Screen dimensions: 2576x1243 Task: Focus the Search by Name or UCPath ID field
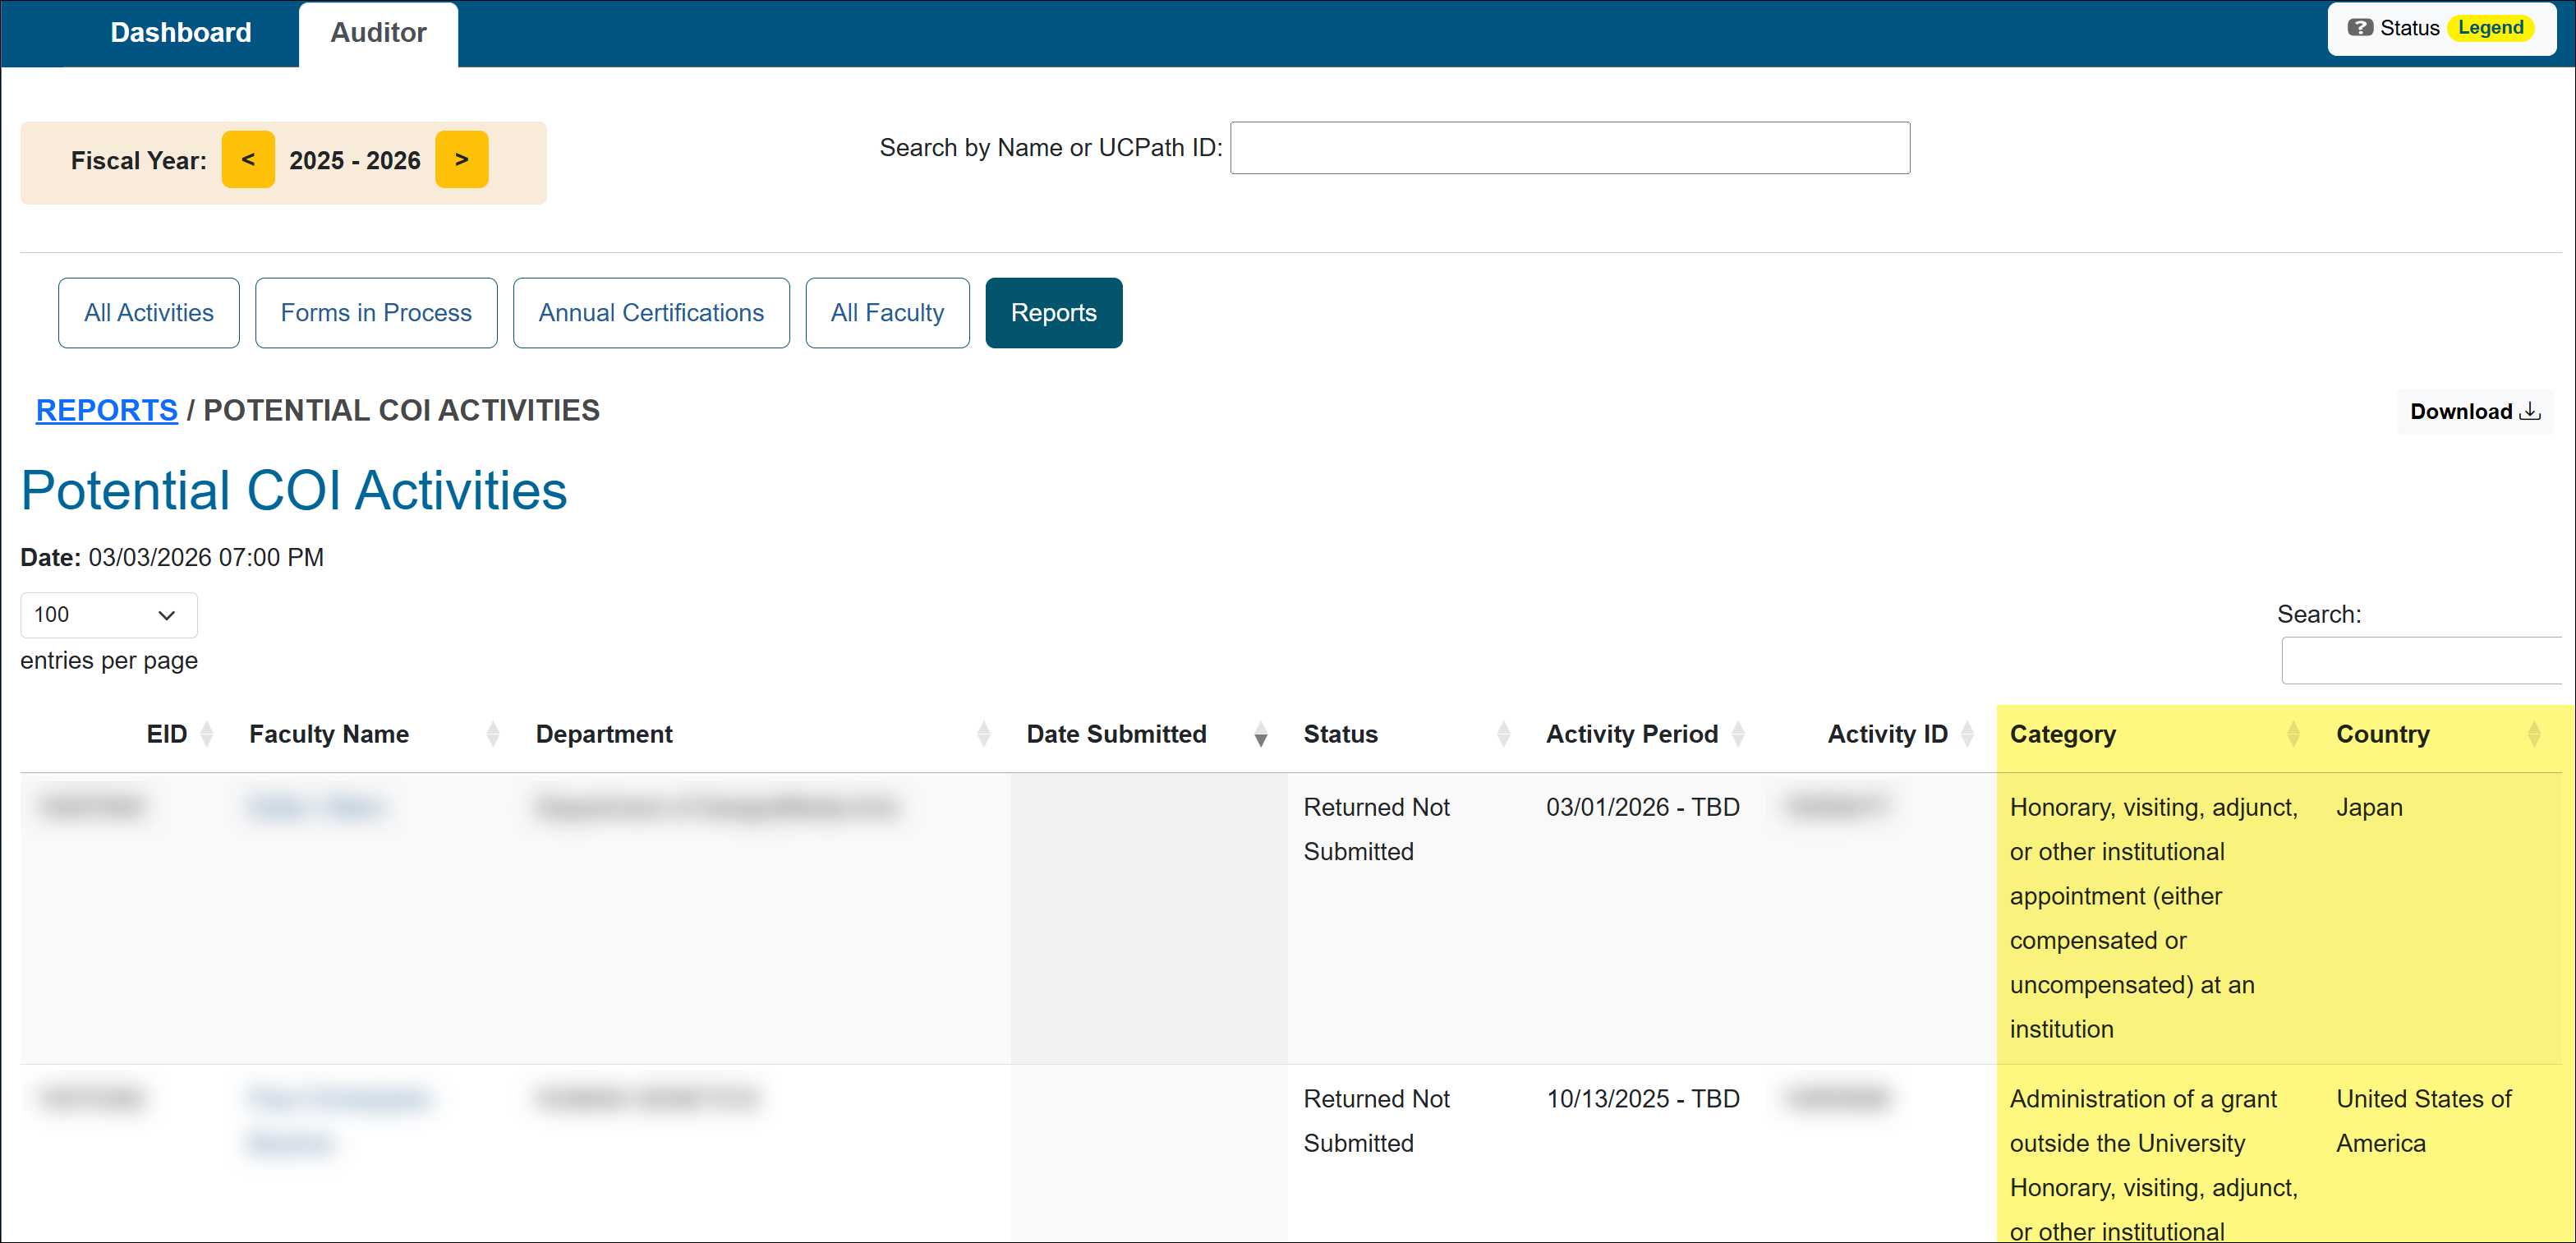1569,148
